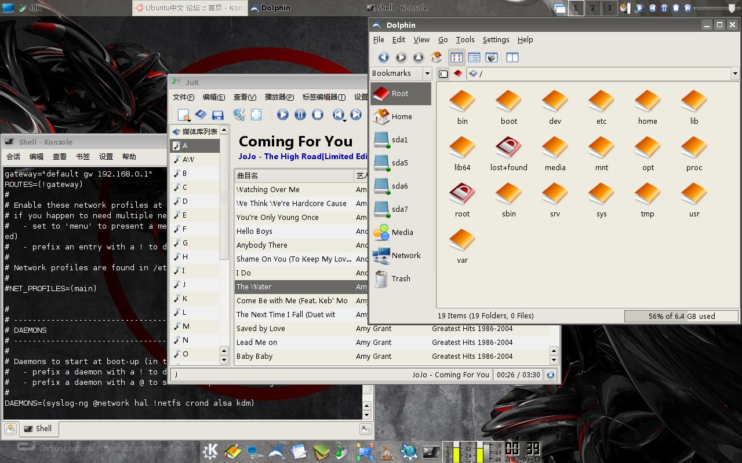Click the Shell tab in Konsole
Viewport: 742px width, 463px height.
pos(39,429)
